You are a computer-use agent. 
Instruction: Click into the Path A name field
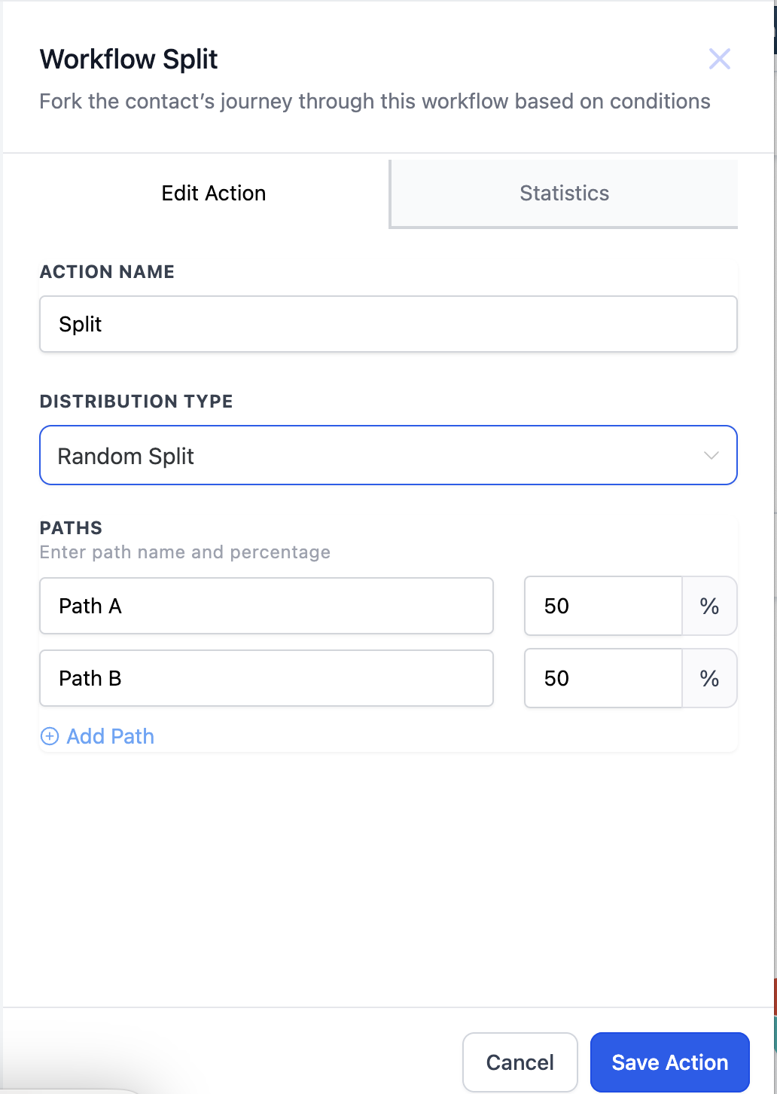point(267,606)
